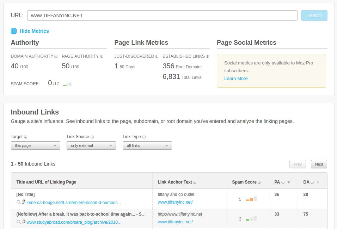337x229 pixels.
Task: Click the info icon next to Domain Authority
Action: pyautogui.click(x=56, y=56)
